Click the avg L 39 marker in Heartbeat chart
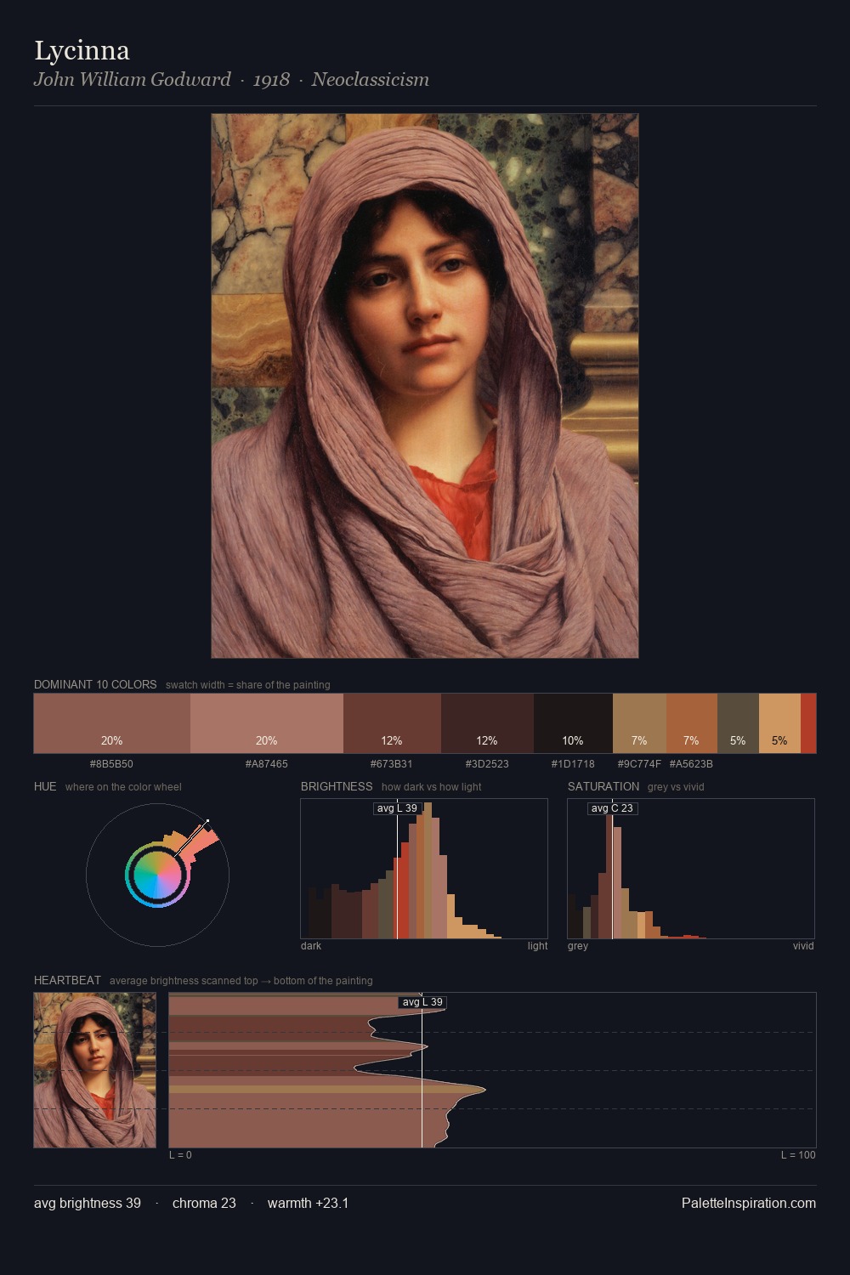Image resolution: width=850 pixels, height=1275 pixels. (x=422, y=1002)
